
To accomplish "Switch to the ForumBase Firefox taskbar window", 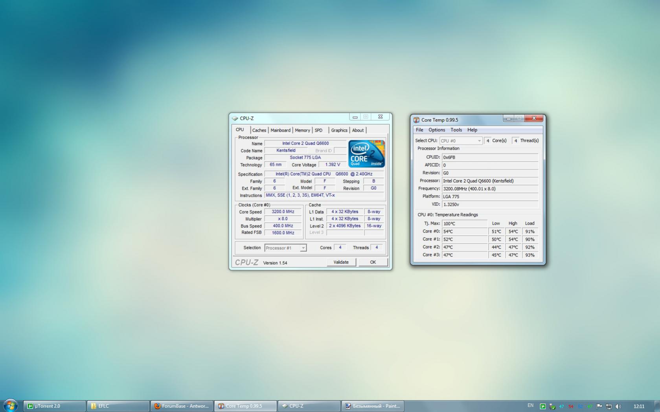I will 182,406.
